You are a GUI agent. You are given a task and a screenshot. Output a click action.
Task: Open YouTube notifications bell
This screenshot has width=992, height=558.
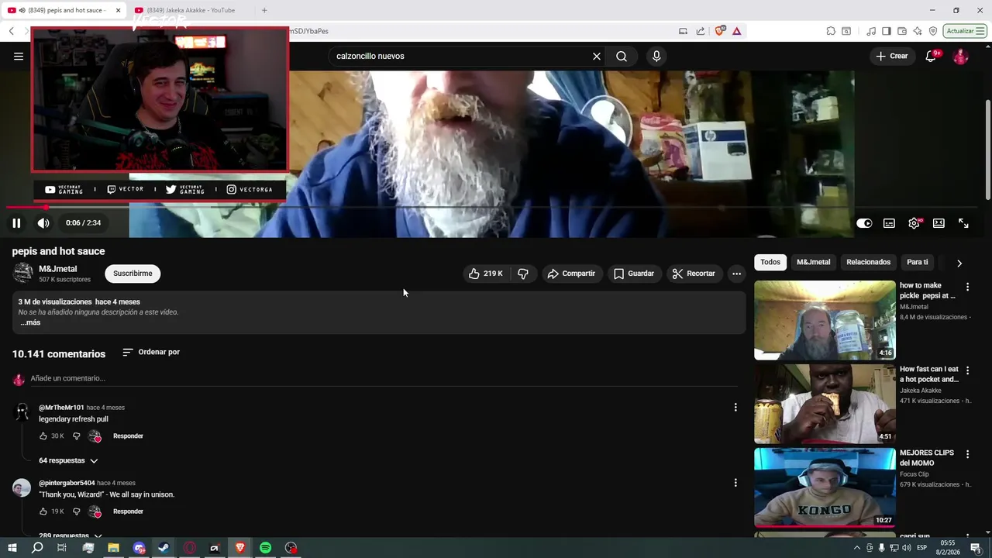coord(932,56)
